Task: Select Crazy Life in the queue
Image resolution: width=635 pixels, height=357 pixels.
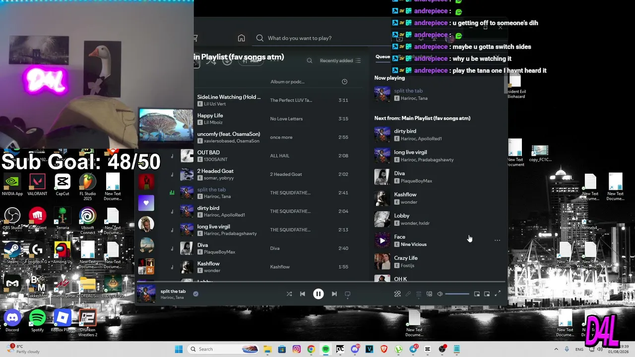Action: (x=406, y=258)
